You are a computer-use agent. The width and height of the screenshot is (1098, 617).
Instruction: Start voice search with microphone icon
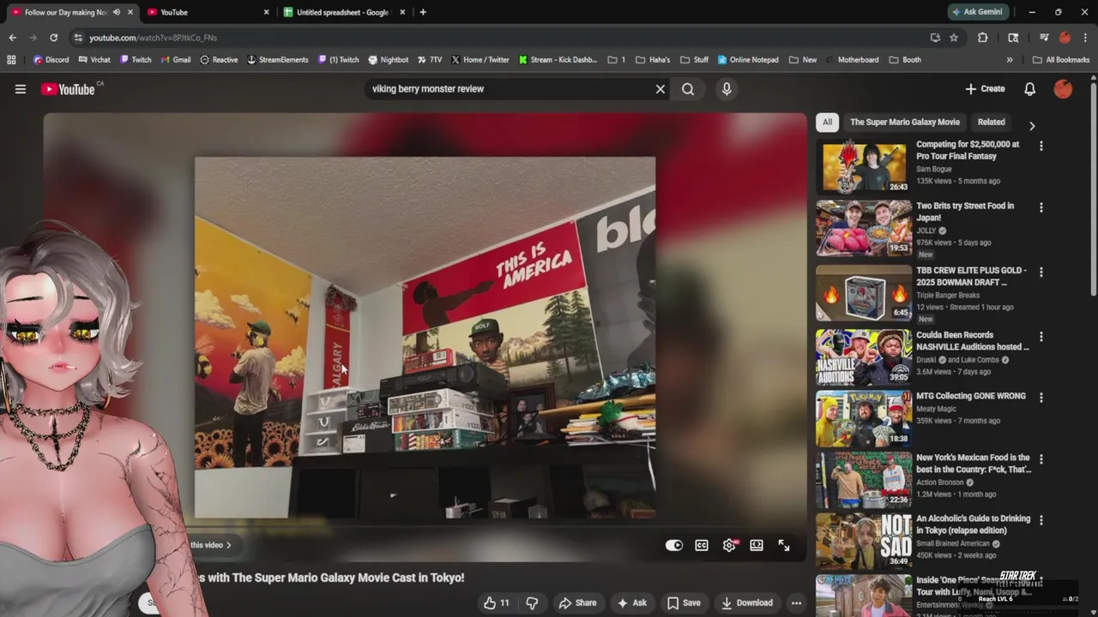click(727, 89)
